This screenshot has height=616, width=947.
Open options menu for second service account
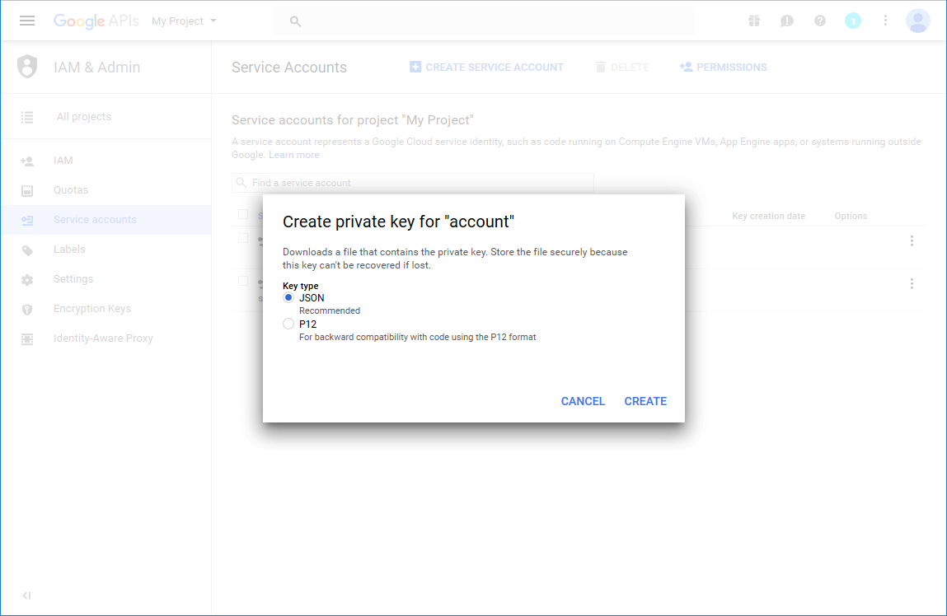pyautogui.click(x=912, y=283)
